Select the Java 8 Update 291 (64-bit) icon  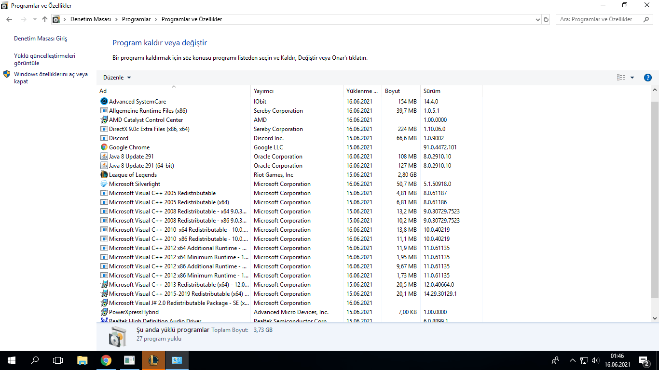coord(104,166)
